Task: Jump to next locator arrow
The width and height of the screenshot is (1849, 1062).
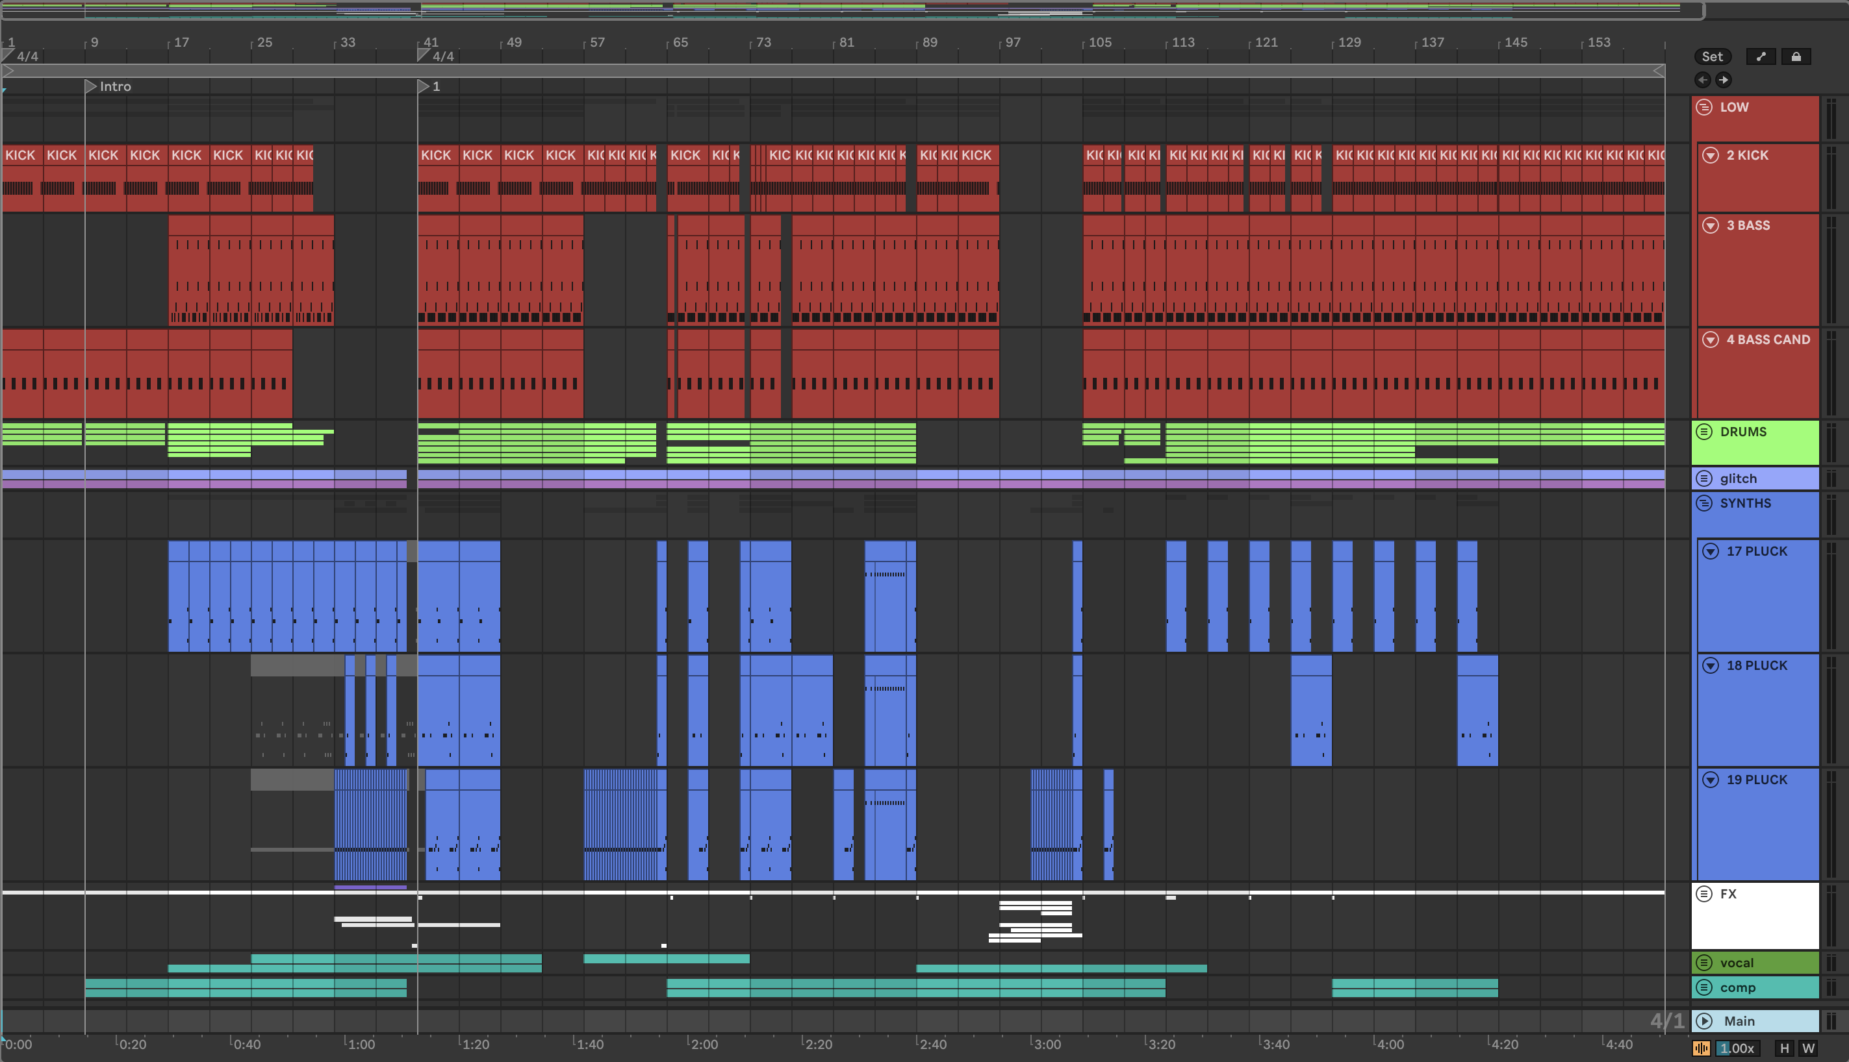Action: click(x=1724, y=79)
